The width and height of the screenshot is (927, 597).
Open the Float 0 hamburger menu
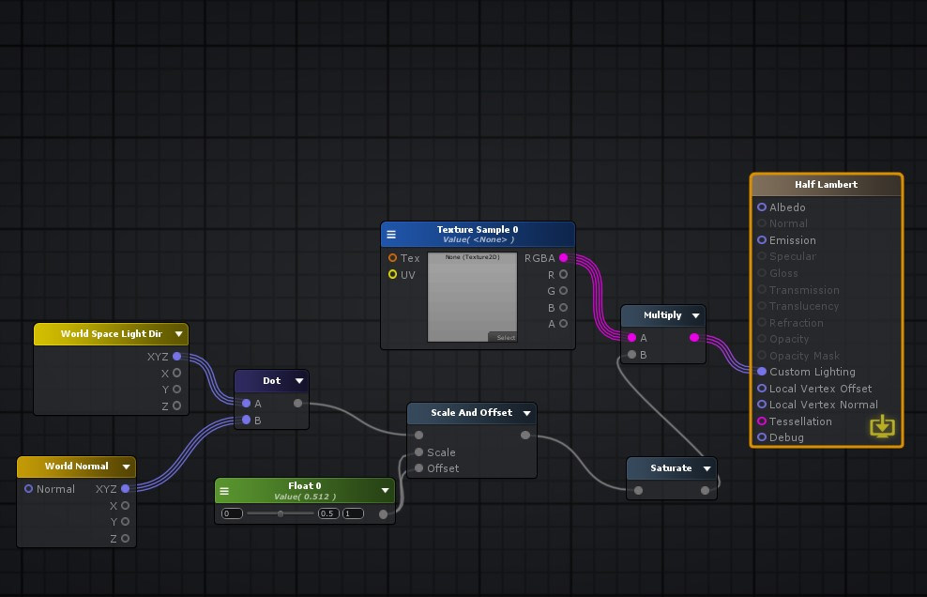(224, 489)
